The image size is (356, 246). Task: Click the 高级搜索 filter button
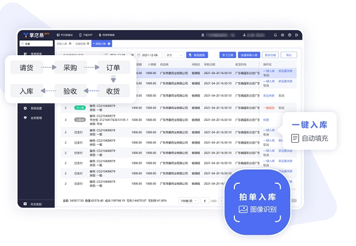(196, 55)
